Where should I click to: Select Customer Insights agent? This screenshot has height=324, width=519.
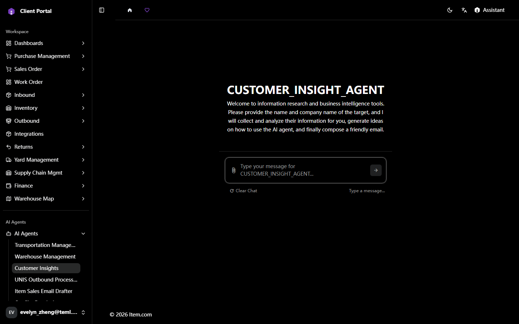(x=46, y=268)
